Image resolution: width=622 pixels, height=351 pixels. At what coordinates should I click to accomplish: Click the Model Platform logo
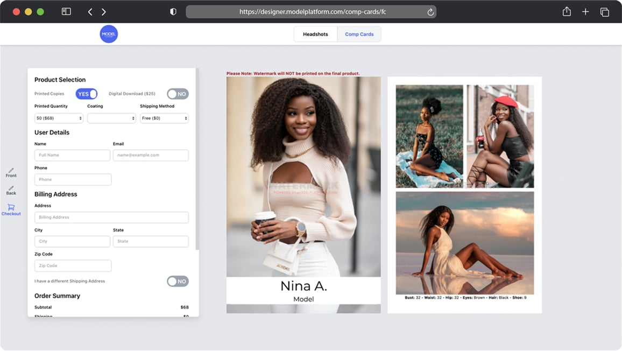tap(109, 34)
